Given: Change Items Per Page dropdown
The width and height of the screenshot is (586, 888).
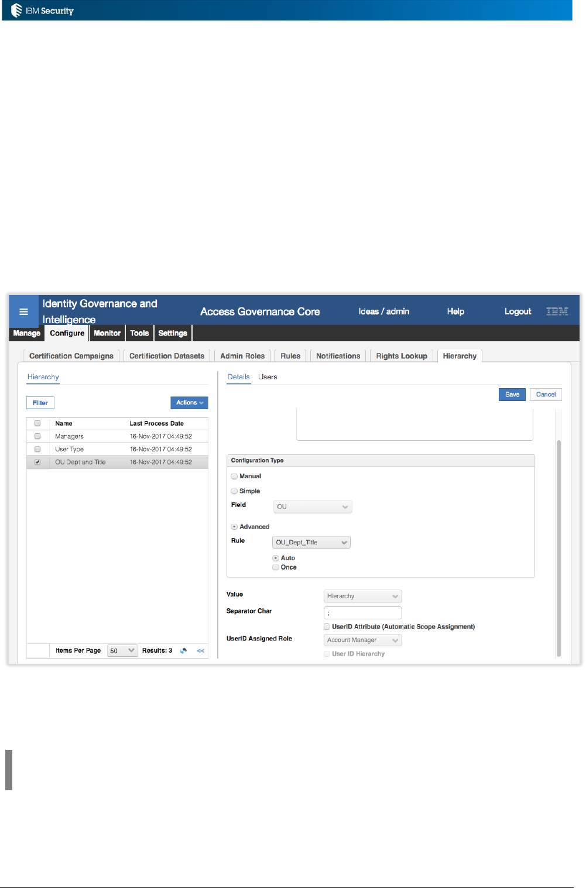Looking at the screenshot, I should (x=122, y=650).
